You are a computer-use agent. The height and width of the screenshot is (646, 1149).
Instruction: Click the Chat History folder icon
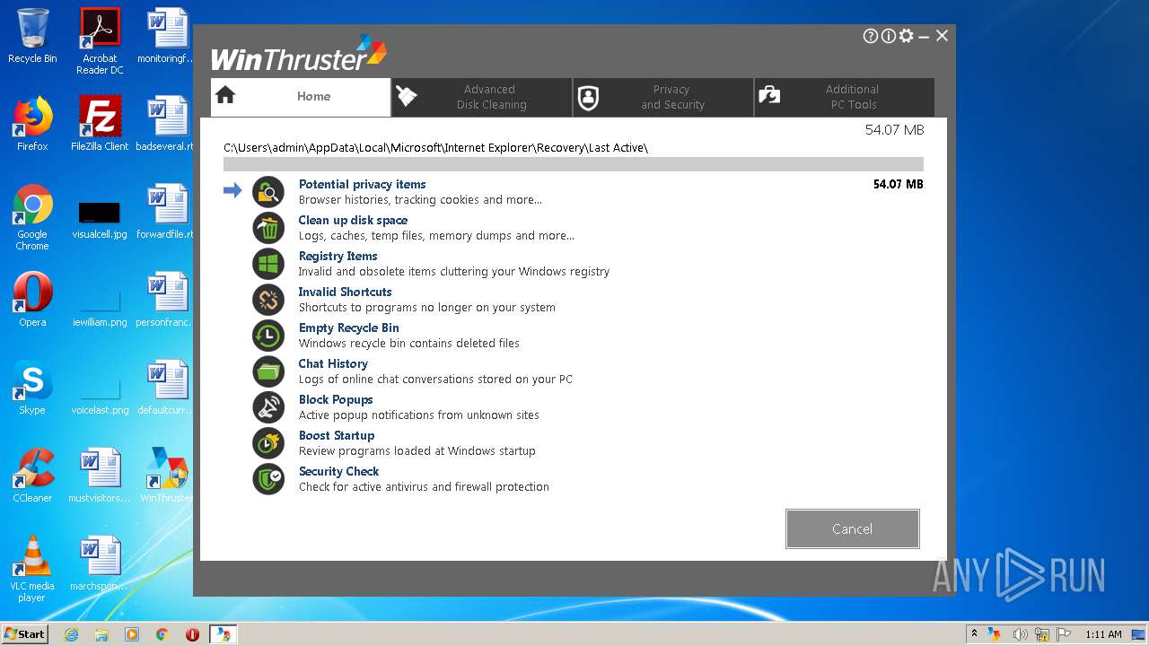268,371
